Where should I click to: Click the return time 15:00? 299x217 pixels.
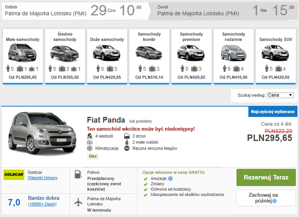pyautogui.click(x=283, y=11)
